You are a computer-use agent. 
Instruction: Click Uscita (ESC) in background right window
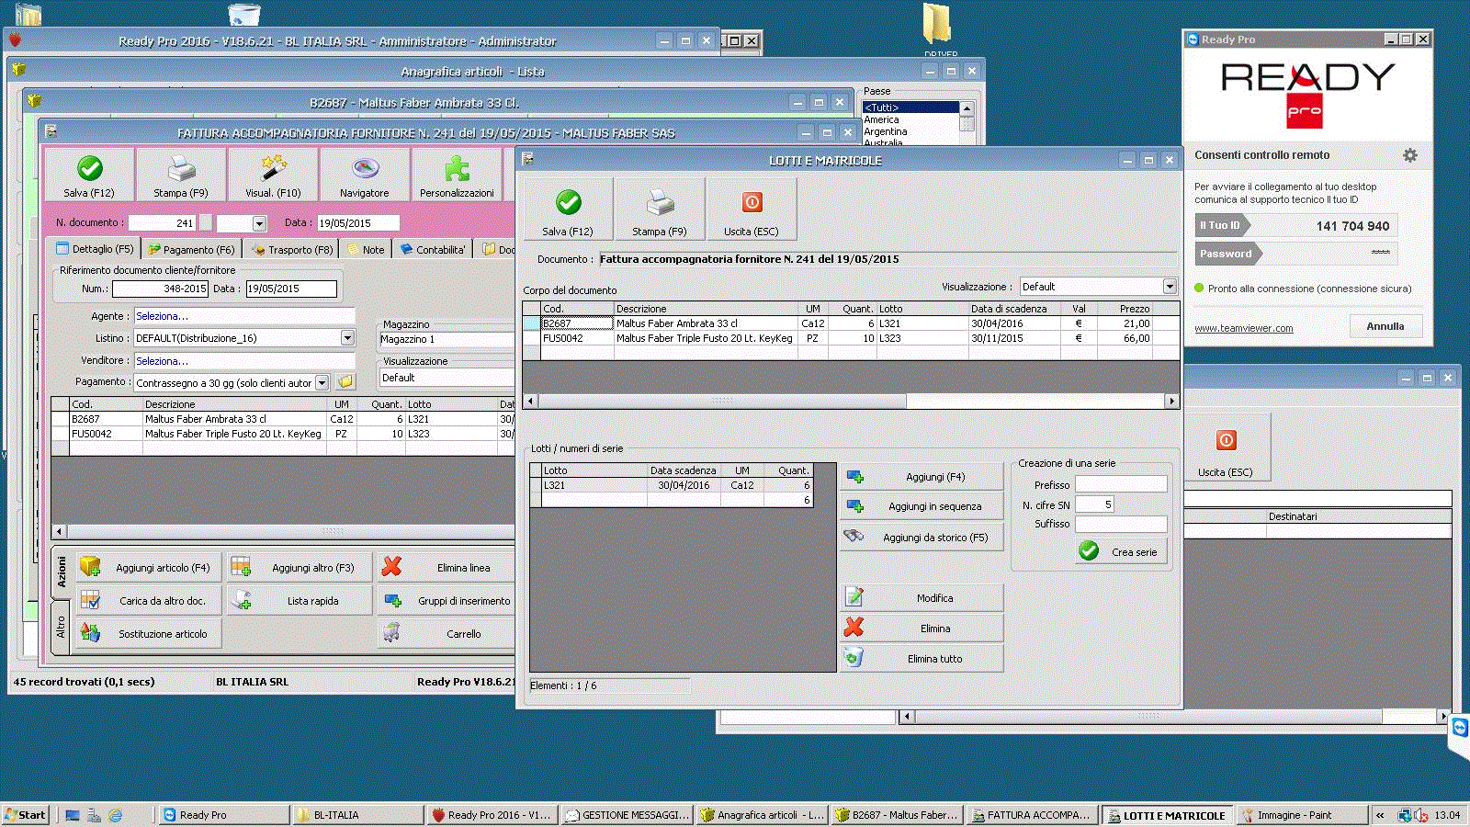tap(1226, 447)
